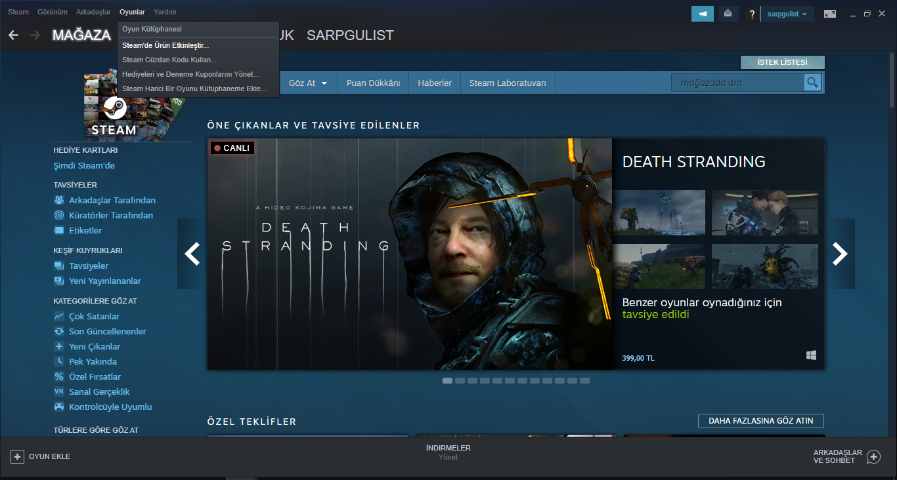The width and height of the screenshot is (897, 480).
Task: Click the Arkadaşlar Tarafından friends icon
Action: (x=59, y=200)
